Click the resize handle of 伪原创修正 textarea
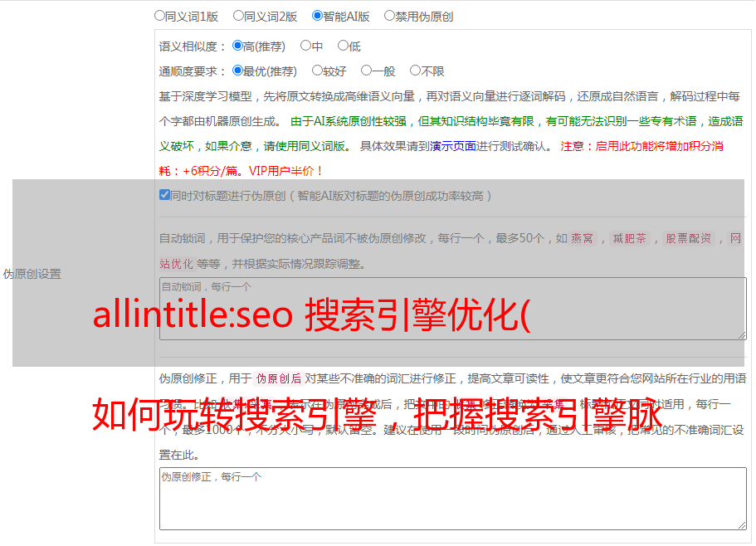Screen dimensions: 756x546 pyautogui.click(x=742, y=525)
